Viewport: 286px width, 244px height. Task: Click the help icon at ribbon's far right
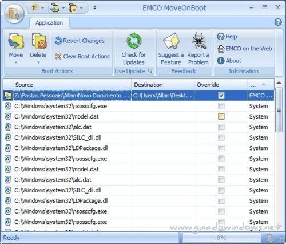(x=278, y=22)
